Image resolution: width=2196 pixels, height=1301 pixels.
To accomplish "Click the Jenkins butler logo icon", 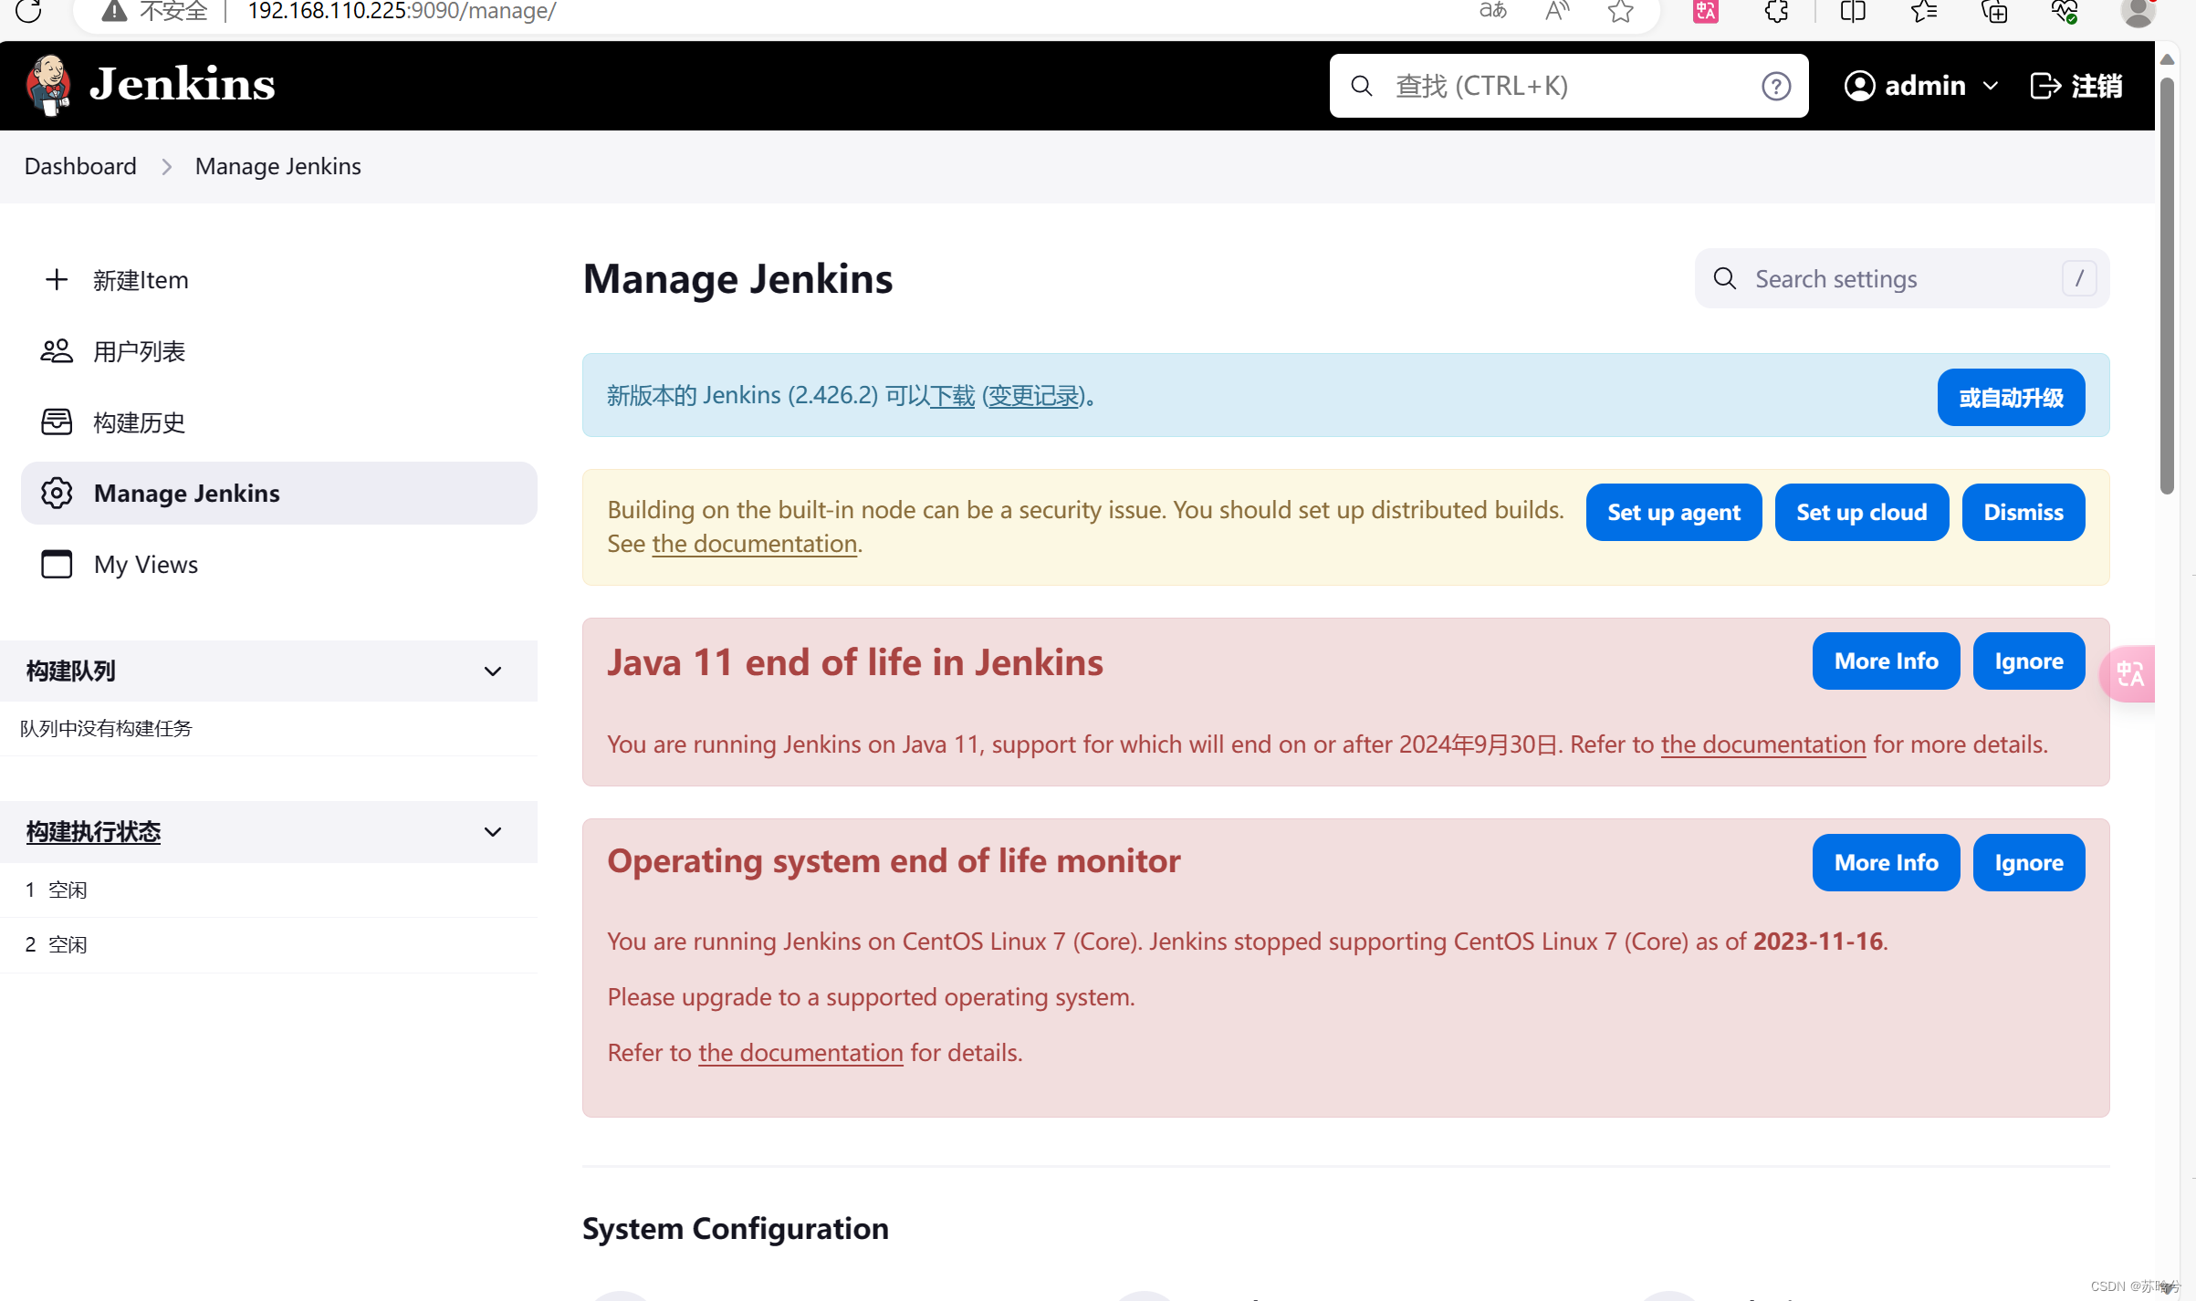I will pyautogui.click(x=49, y=85).
